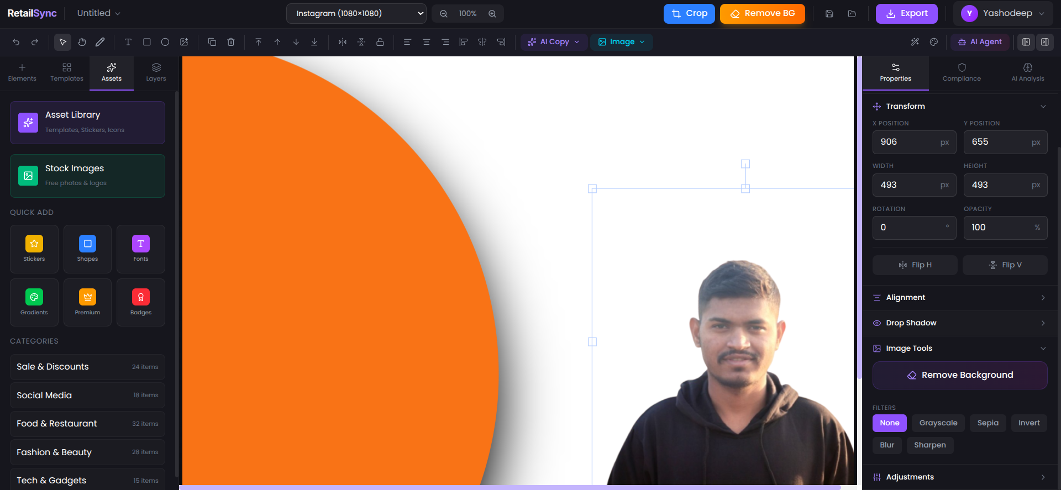1061x490 pixels.
Task: Align text center in toolbar
Action: point(427,42)
